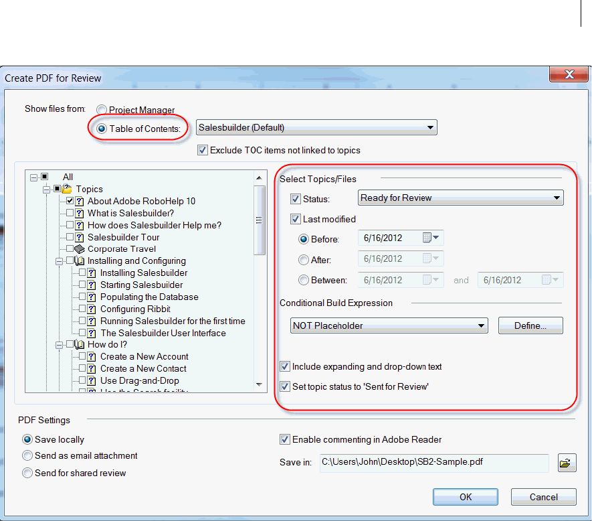Close the Create PDF for Review dialog
This screenshot has width=592, height=521.
[569, 74]
